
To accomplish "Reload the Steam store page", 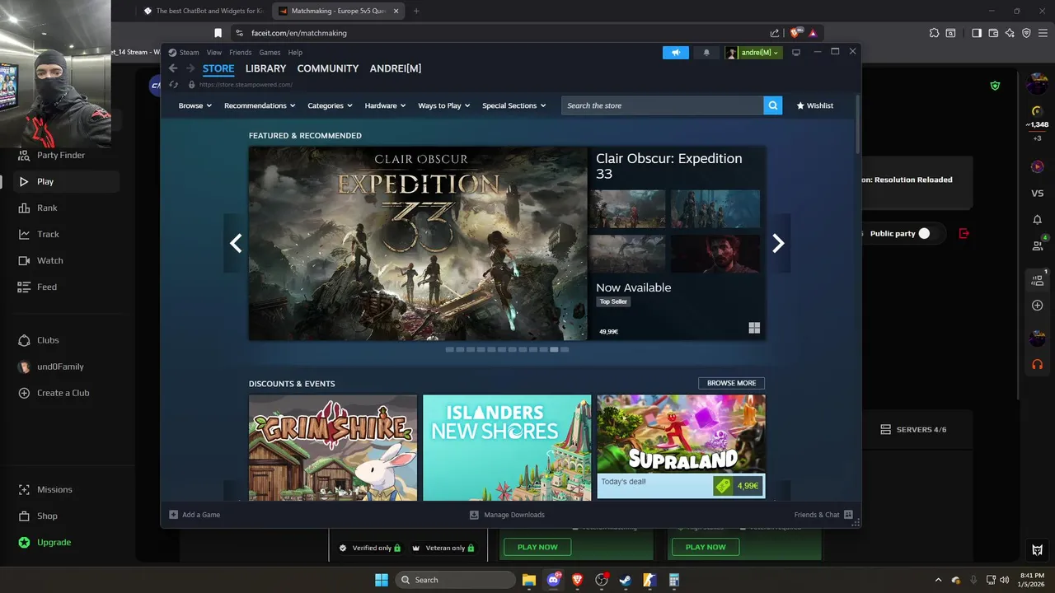I will (173, 85).
